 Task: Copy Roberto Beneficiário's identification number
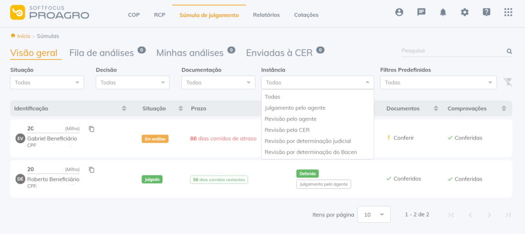click(92, 170)
